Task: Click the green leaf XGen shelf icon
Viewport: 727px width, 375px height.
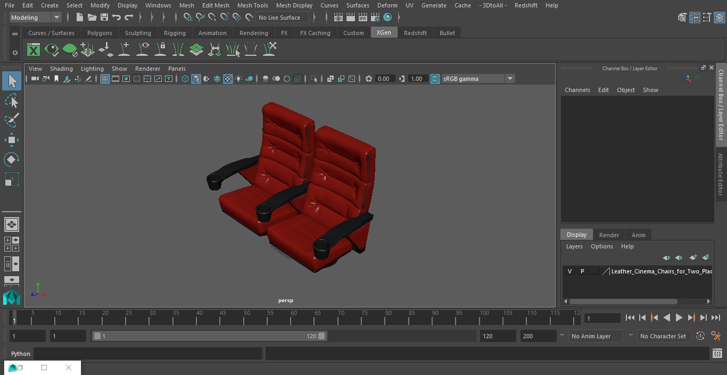Action: tap(70, 50)
